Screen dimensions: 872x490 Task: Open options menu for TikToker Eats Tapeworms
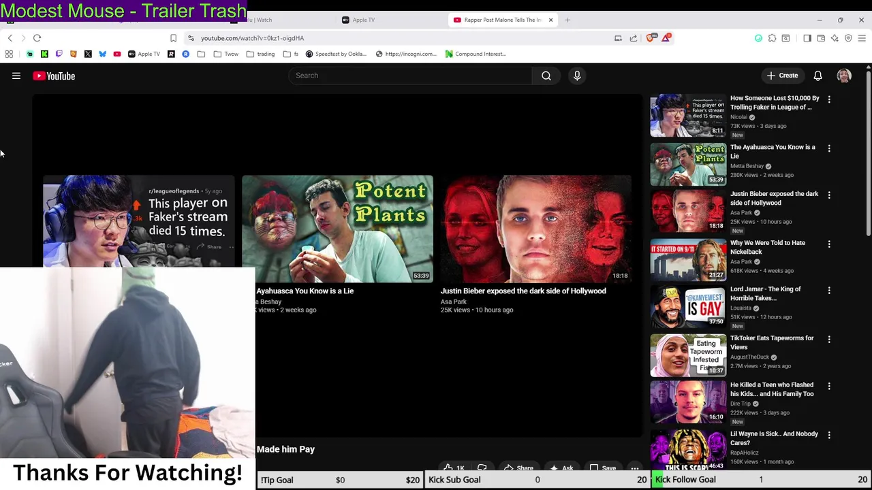[x=829, y=340]
